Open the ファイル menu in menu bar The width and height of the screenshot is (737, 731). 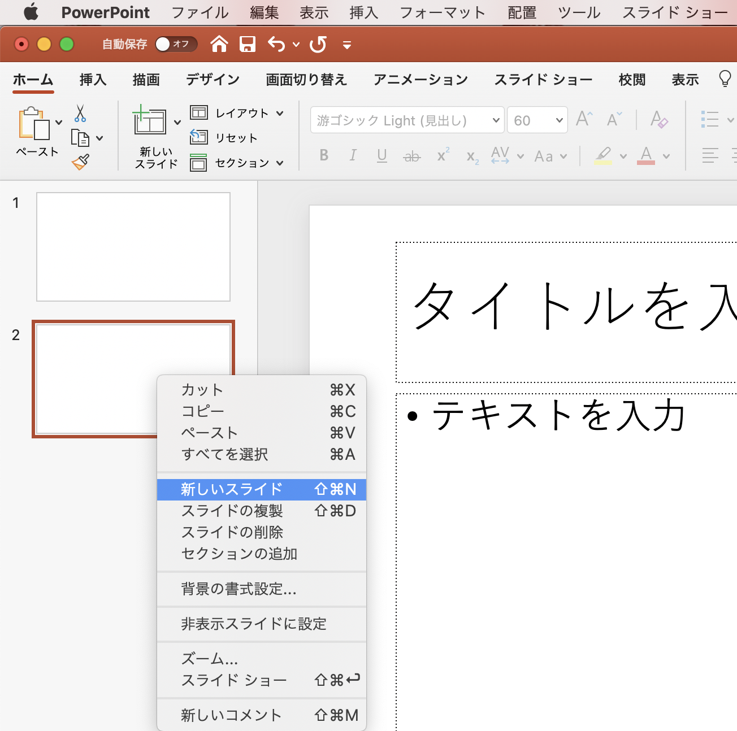click(x=200, y=12)
